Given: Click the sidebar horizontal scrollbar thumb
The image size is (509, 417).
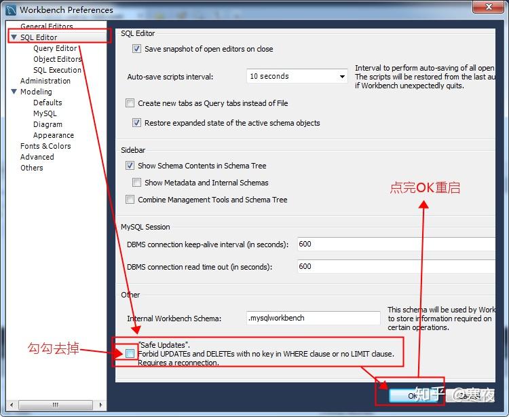Looking at the screenshot, I should tap(56, 405).
